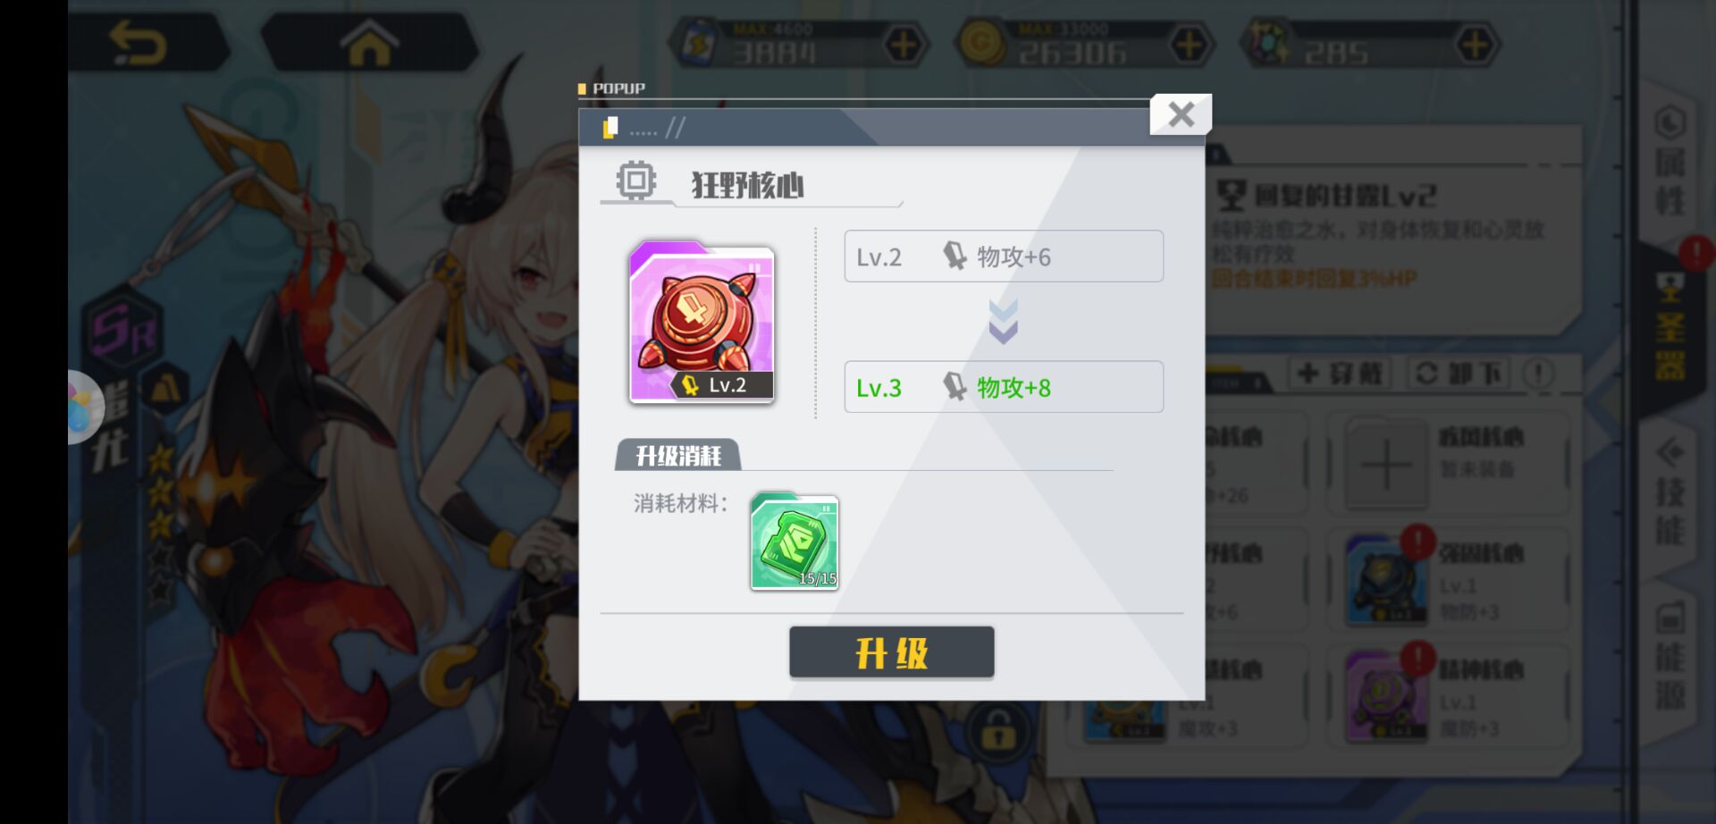Click the 穿戴 equip button
This screenshot has width=1716, height=824.
[1339, 374]
